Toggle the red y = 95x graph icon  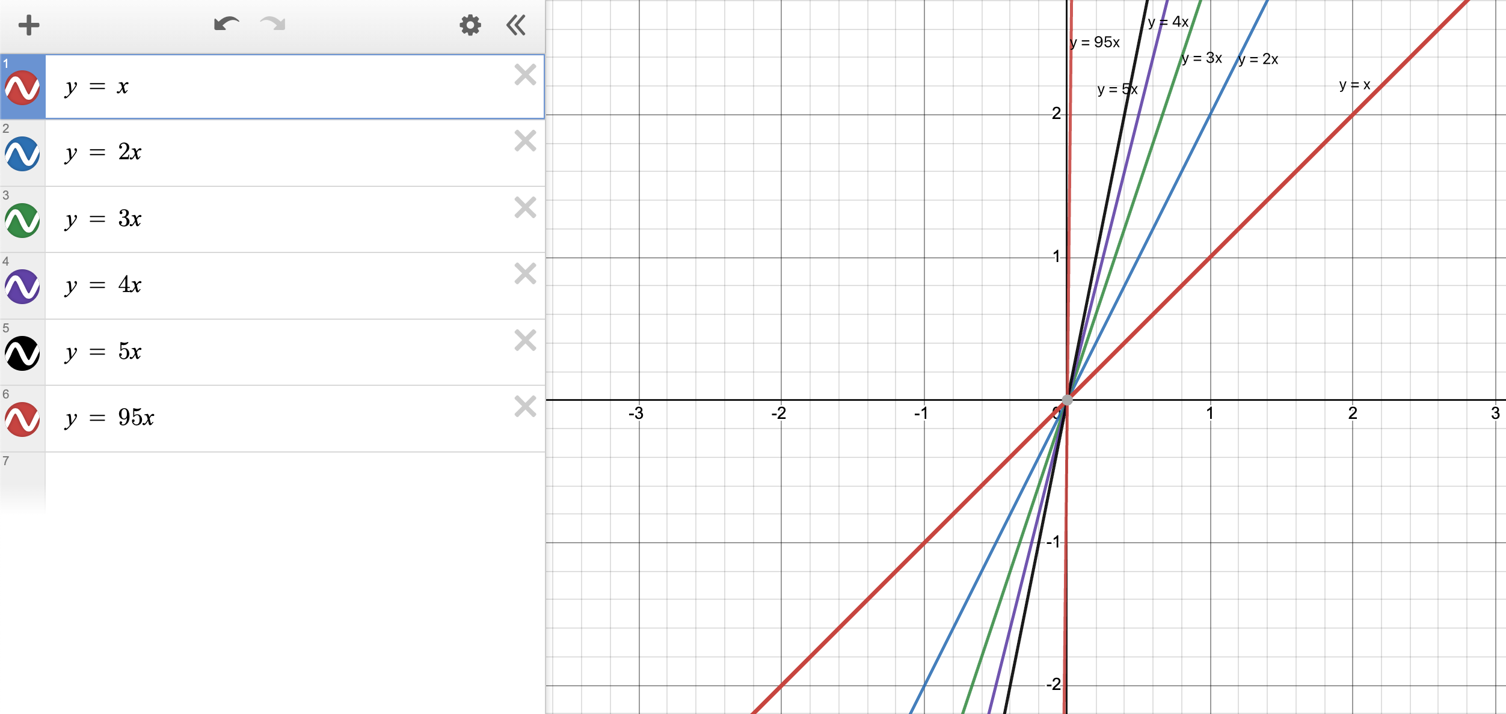[x=22, y=420]
